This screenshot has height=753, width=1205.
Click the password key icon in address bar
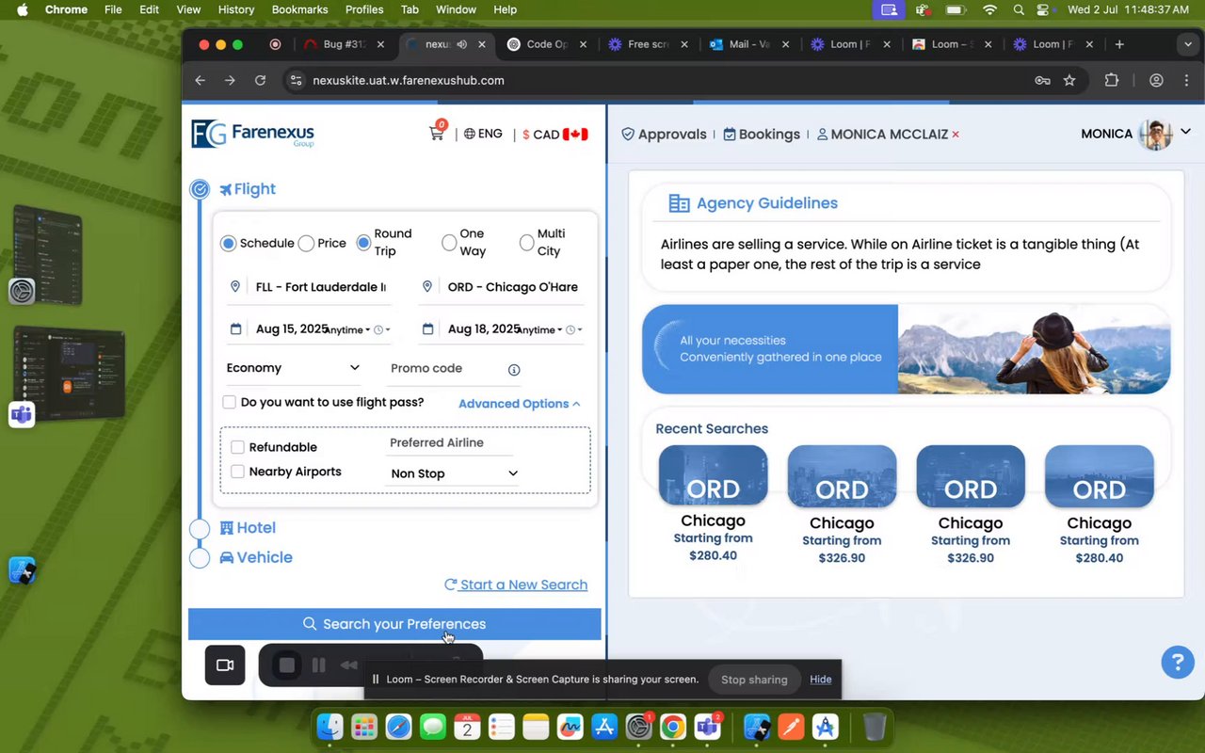1042,81
